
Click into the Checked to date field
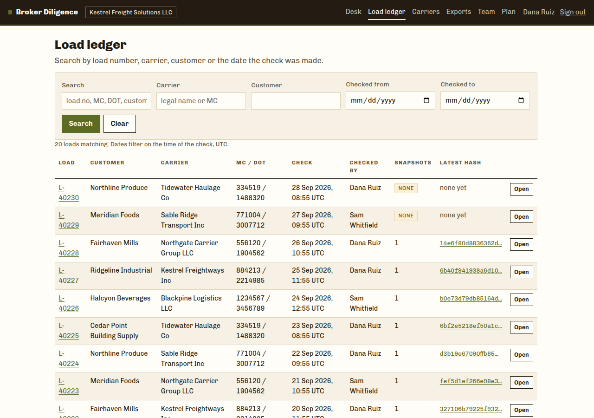[x=485, y=100]
